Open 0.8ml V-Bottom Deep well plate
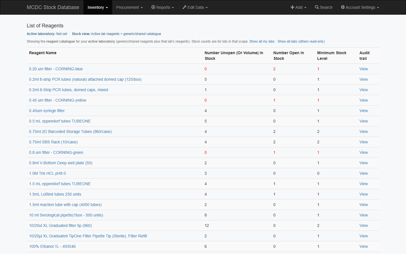 click(x=61, y=163)
